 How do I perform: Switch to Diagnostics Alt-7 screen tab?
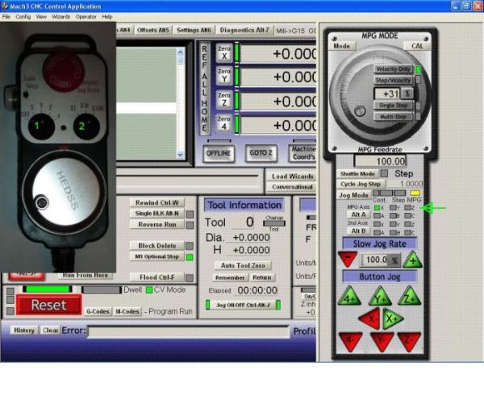pos(244,30)
